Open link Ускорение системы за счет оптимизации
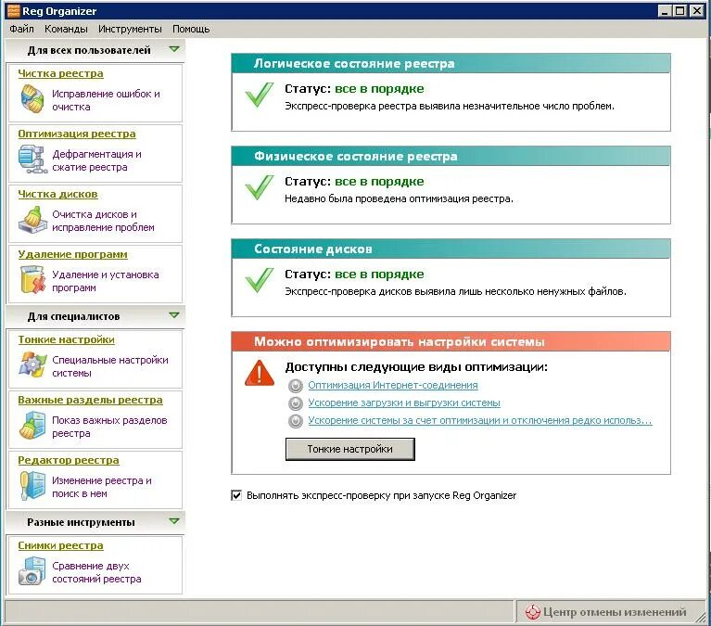Screen dimensions: 711x626 coord(480,420)
